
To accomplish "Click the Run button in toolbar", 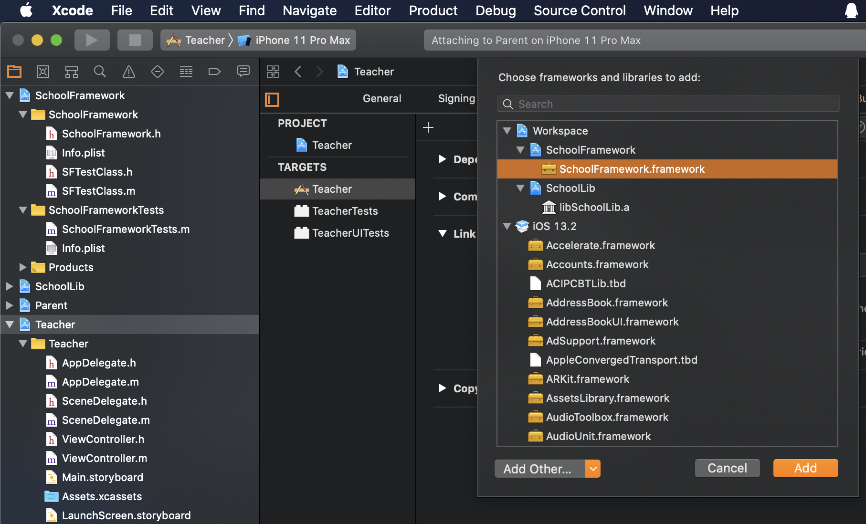I will pos(92,40).
